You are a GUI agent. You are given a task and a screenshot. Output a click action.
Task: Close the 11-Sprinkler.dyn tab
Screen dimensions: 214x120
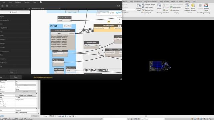[x=60, y=9]
